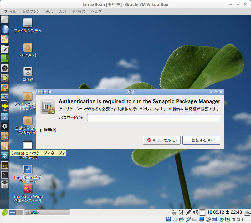Open the file manager dock icon
The width and height of the screenshot is (251, 223).
pos(5,19)
